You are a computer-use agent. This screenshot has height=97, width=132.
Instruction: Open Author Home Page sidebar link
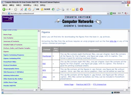pos(10,82)
